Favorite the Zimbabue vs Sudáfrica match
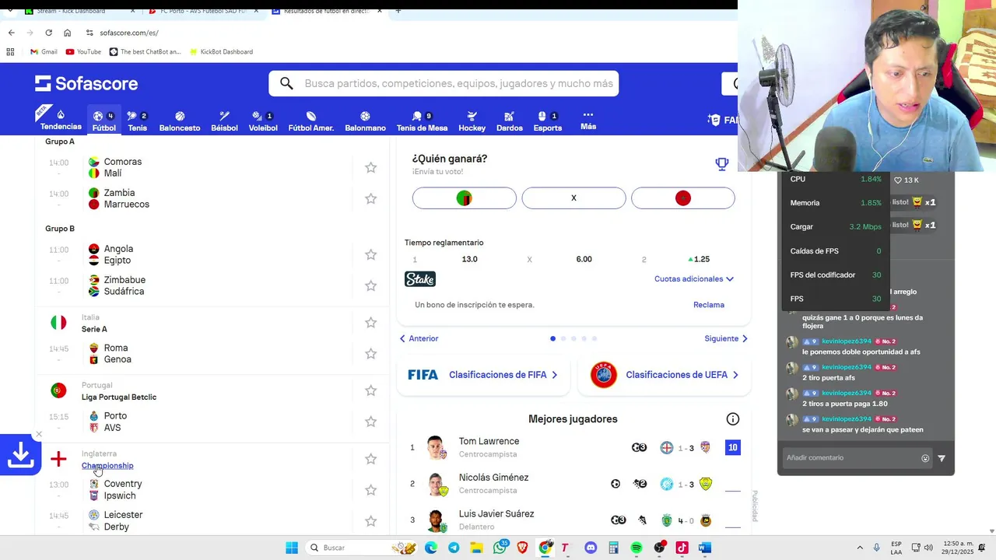Screen dimensions: 996x560 [x=371, y=285]
